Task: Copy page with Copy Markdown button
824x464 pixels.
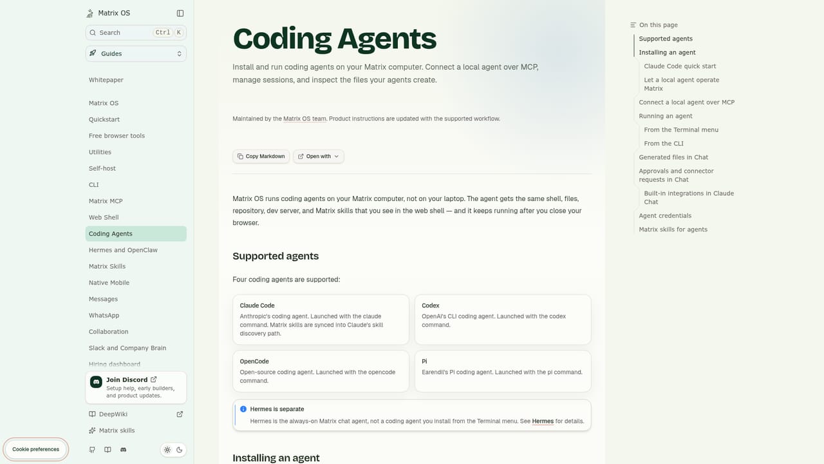Action: tap(261, 156)
